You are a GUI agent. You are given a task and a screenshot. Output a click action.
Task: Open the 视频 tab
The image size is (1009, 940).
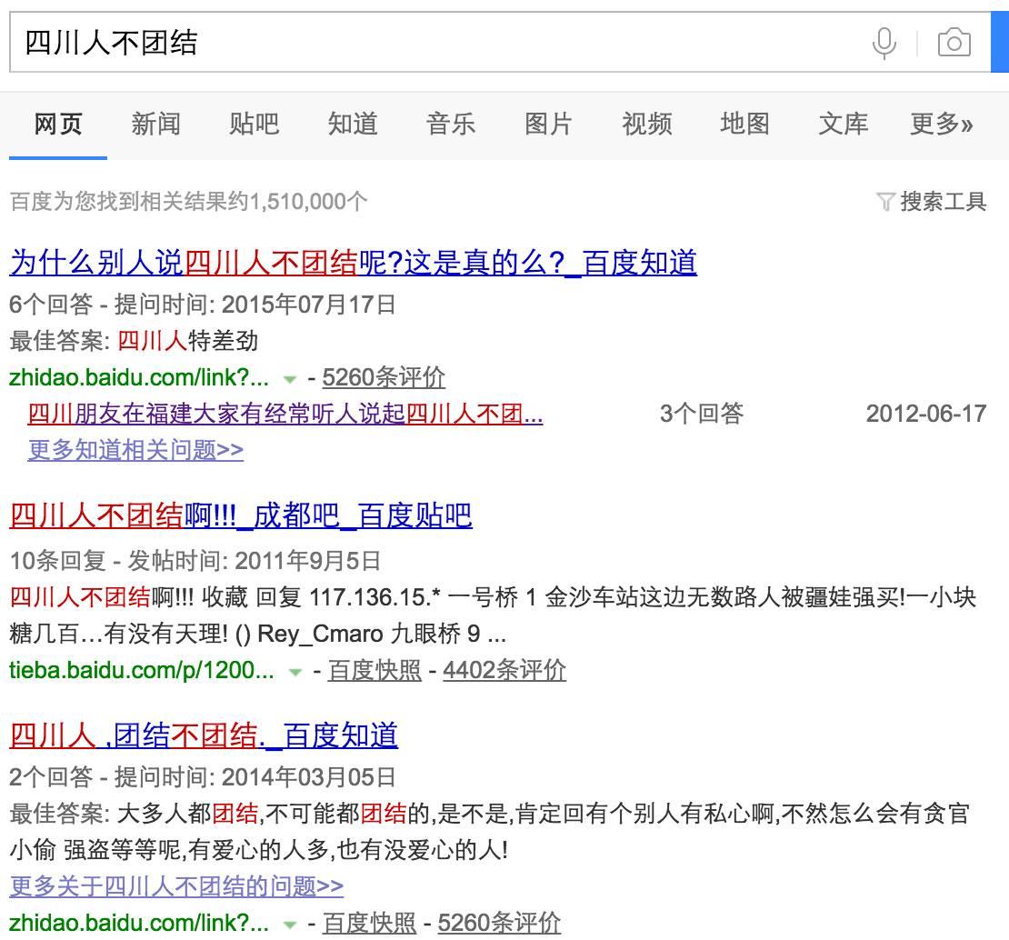coord(646,124)
